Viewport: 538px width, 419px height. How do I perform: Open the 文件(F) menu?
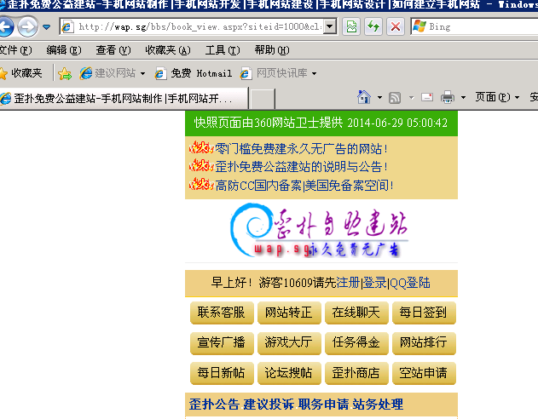(x=15, y=50)
